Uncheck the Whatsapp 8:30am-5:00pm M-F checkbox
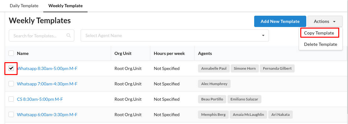 tap(11, 68)
